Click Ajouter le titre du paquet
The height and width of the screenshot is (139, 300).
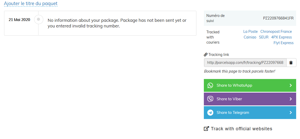coord(31,4)
